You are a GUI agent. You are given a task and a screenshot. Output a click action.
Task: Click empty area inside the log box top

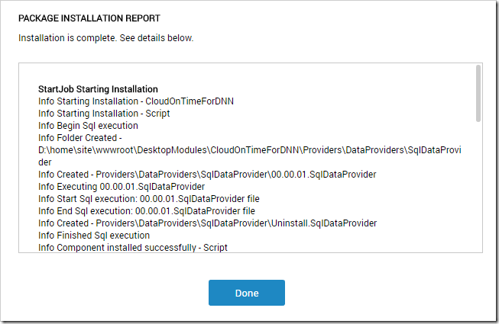[247, 74]
